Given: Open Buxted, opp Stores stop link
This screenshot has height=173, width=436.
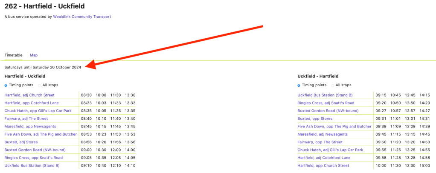Looking at the screenshot, I should click(x=314, y=119).
